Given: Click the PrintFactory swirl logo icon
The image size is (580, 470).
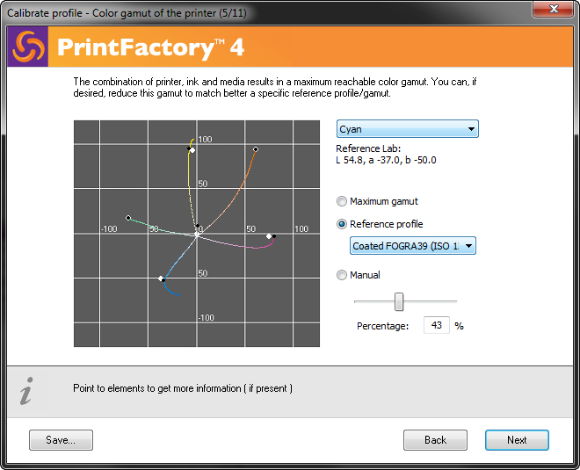Looking at the screenshot, I should [28, 47].
